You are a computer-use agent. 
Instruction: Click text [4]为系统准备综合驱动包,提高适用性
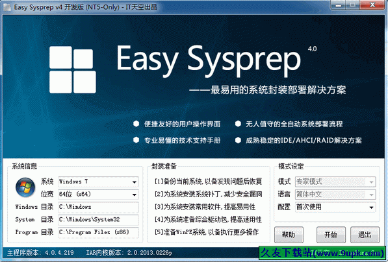coord(208,219)
